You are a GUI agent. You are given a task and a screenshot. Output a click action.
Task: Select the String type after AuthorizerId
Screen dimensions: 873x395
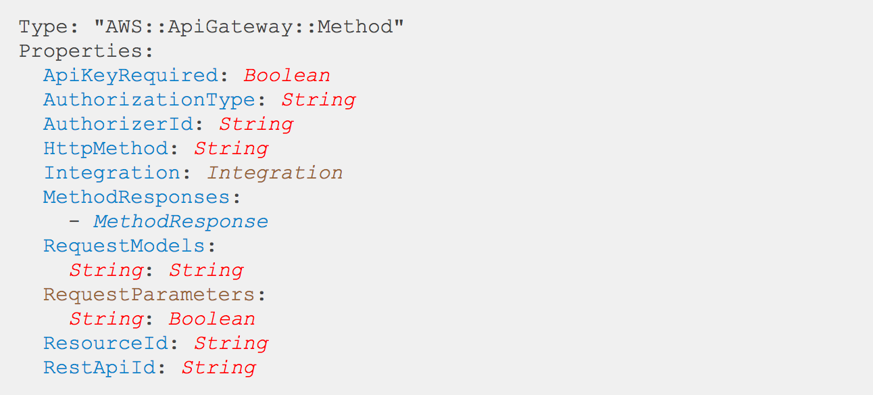coord(255,124)
